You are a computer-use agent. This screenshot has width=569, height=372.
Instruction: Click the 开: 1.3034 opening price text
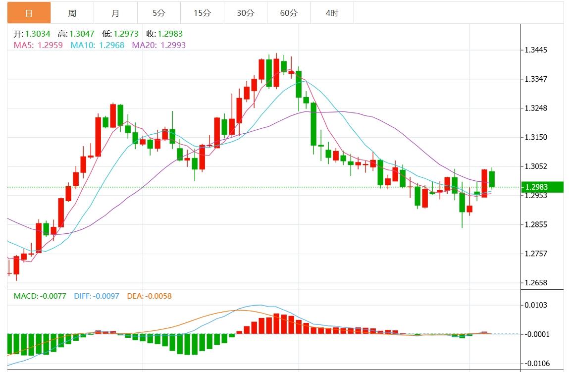tap(31, 34)
